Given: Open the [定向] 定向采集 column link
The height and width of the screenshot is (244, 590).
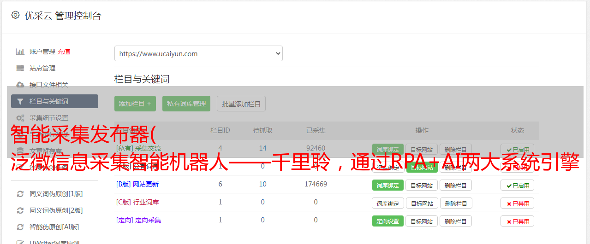Looking at the screenshot, I should tap(139, 220).
